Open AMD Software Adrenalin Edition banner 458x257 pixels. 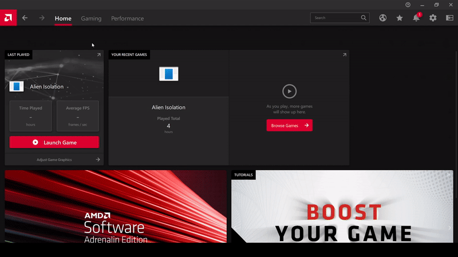(x=116, y=206)
